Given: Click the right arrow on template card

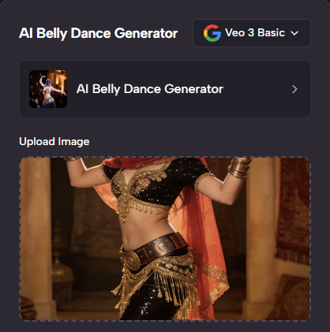Looking at the screenshot, I should click(x=294, y=89).
